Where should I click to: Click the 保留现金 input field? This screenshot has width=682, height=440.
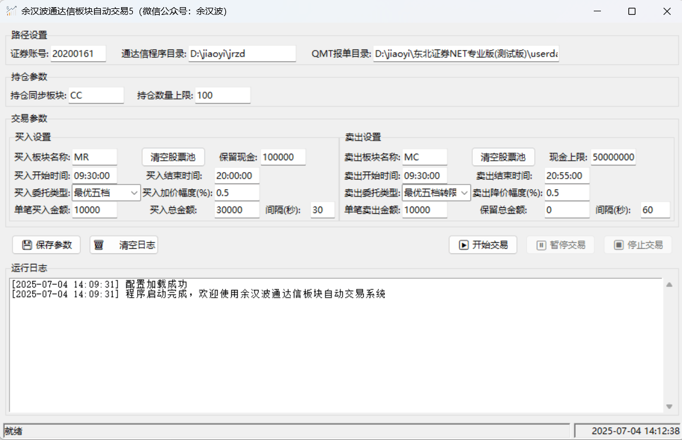pyautogui.click(x=283, y=157)
